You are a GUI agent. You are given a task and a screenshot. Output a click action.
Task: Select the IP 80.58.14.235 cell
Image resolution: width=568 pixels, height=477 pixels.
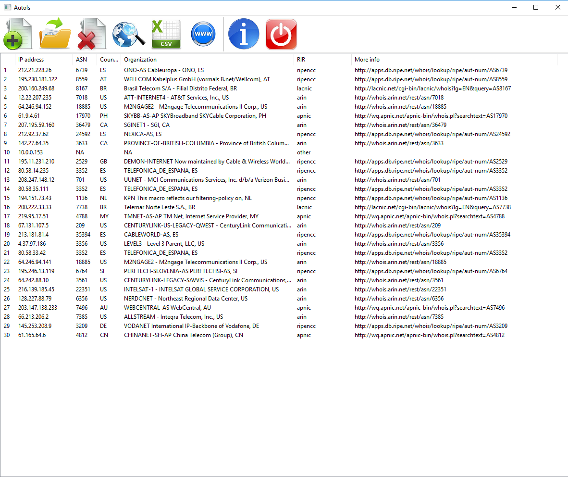33,170
